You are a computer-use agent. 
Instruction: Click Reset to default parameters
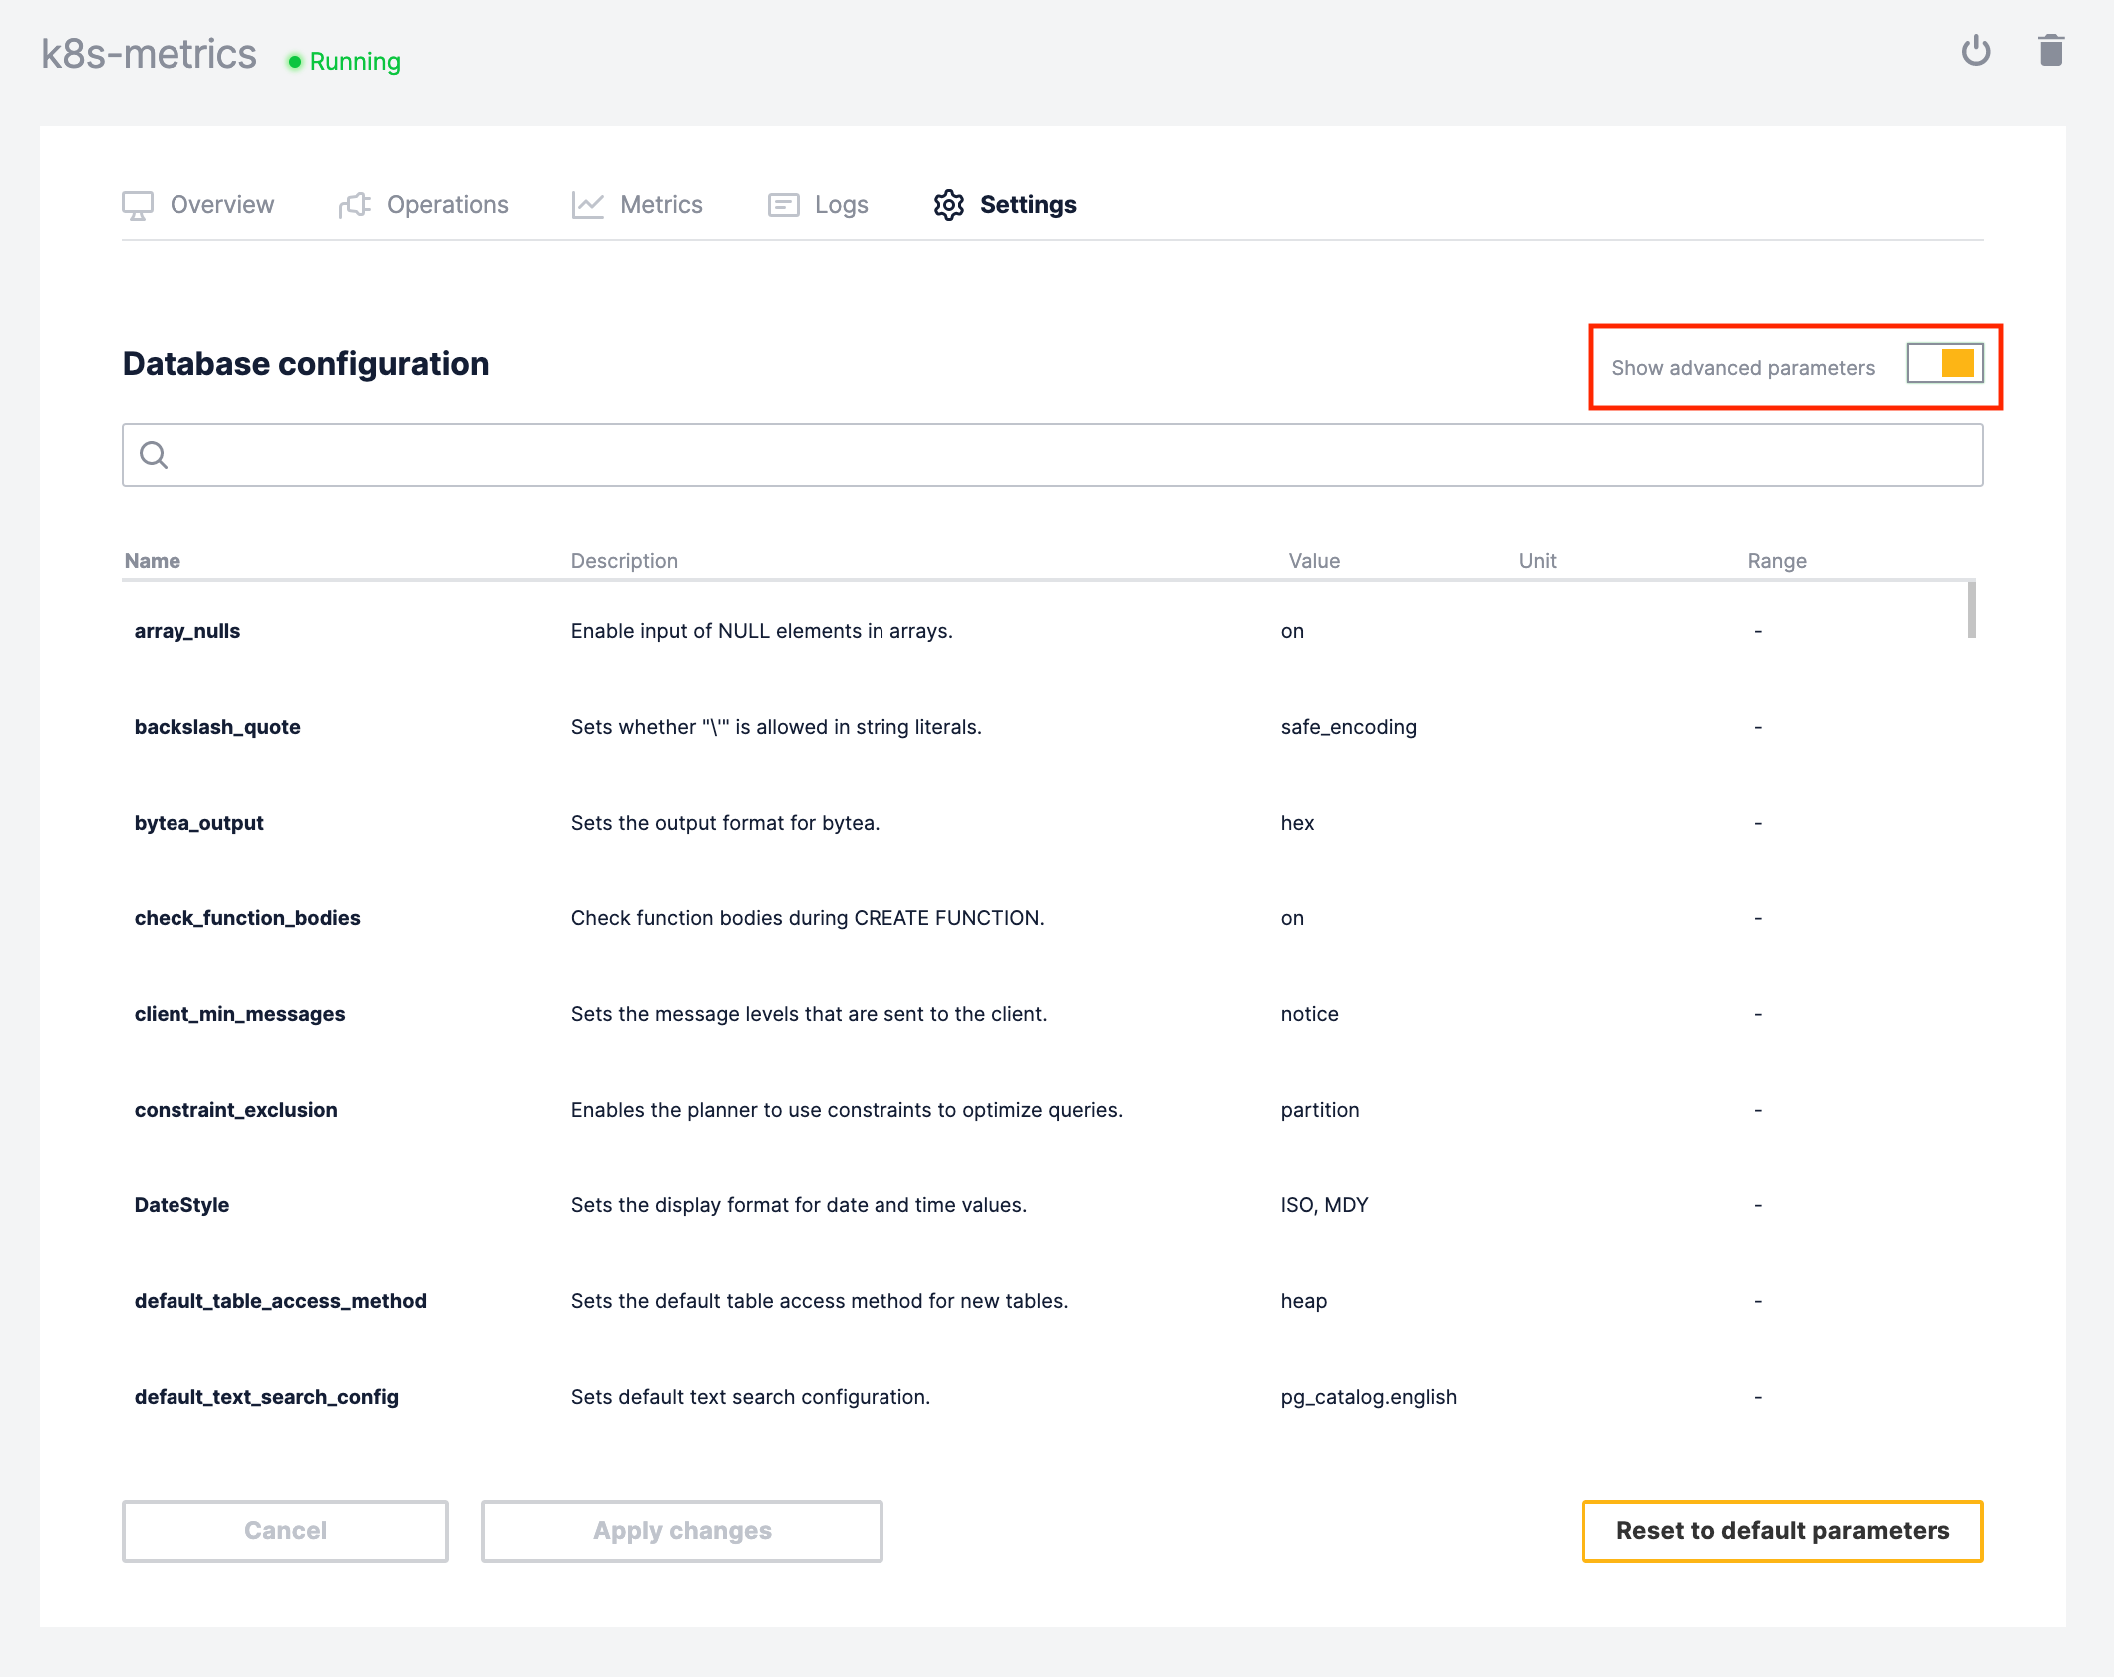click(1783, 1531)
